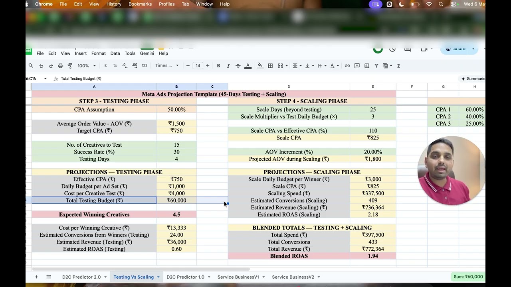Open the Times font dropdown
The width and height of the screenshot is (511, 287).
tap(167, 66)
